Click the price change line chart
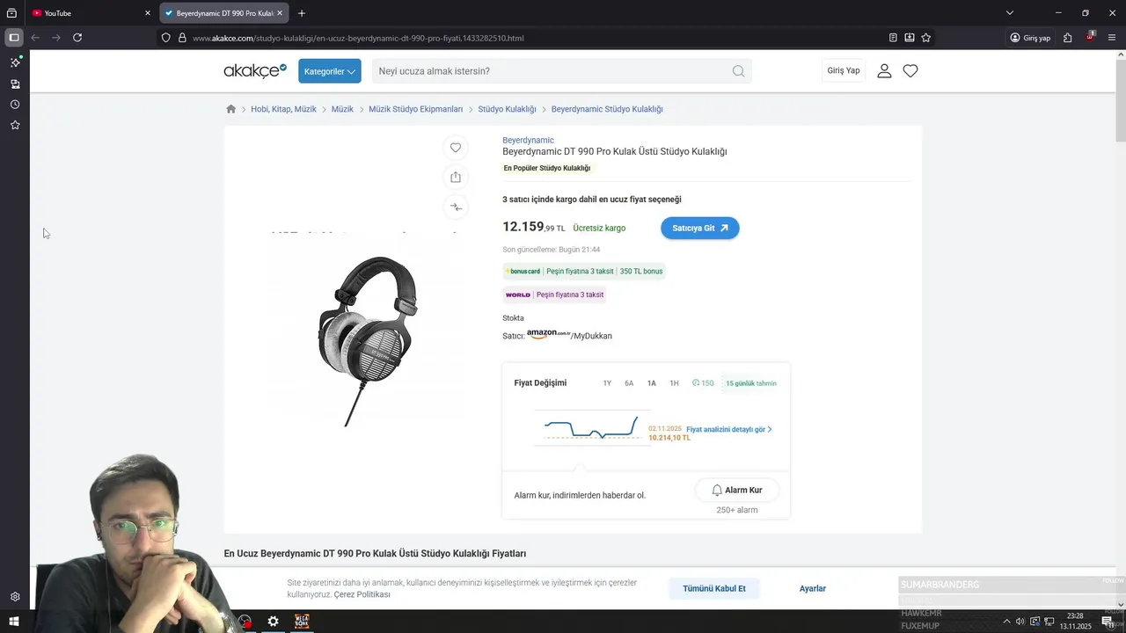1126x633 pixels. point(591,428)
